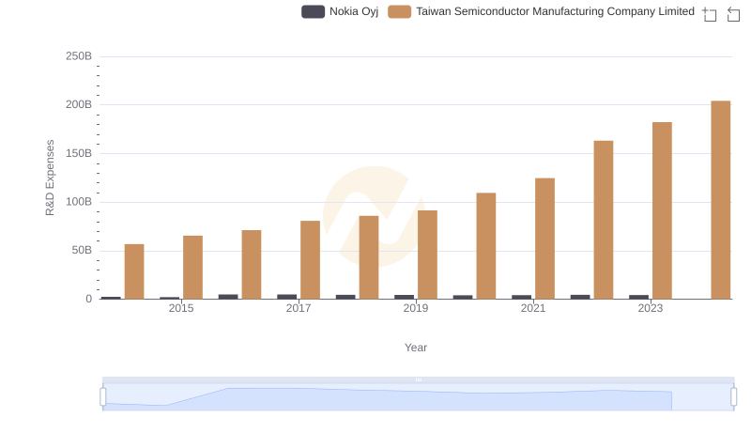Click left handle of range slider
The image size is (751, 433).
(103, 397)
